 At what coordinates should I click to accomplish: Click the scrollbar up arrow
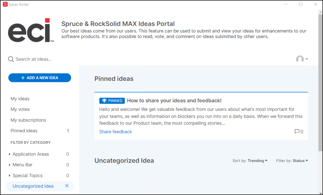click(x=320, y=12)
